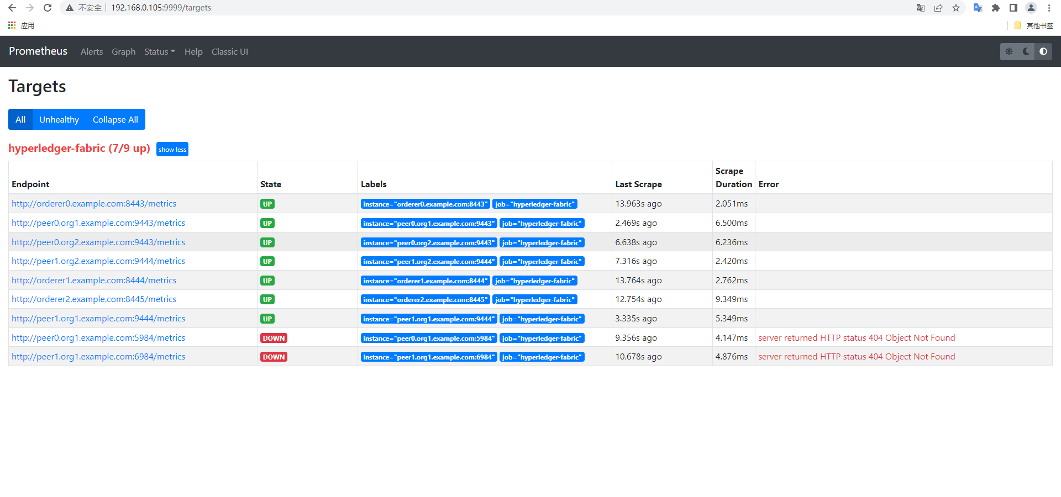Click job label badge in orderer2 row

pos(535,299)
